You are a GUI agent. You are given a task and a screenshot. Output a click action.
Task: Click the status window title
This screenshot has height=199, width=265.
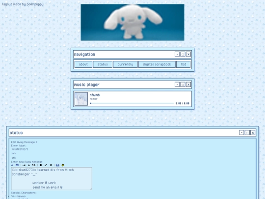(16, 133)
